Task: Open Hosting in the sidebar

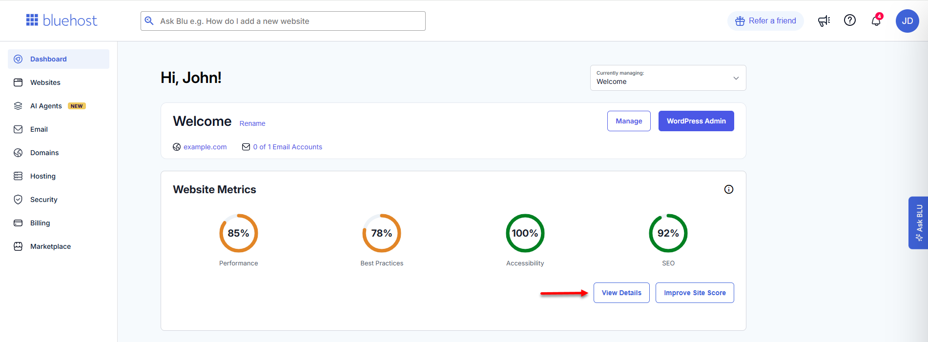Action: pyautogui.click(x=59, y=176)
